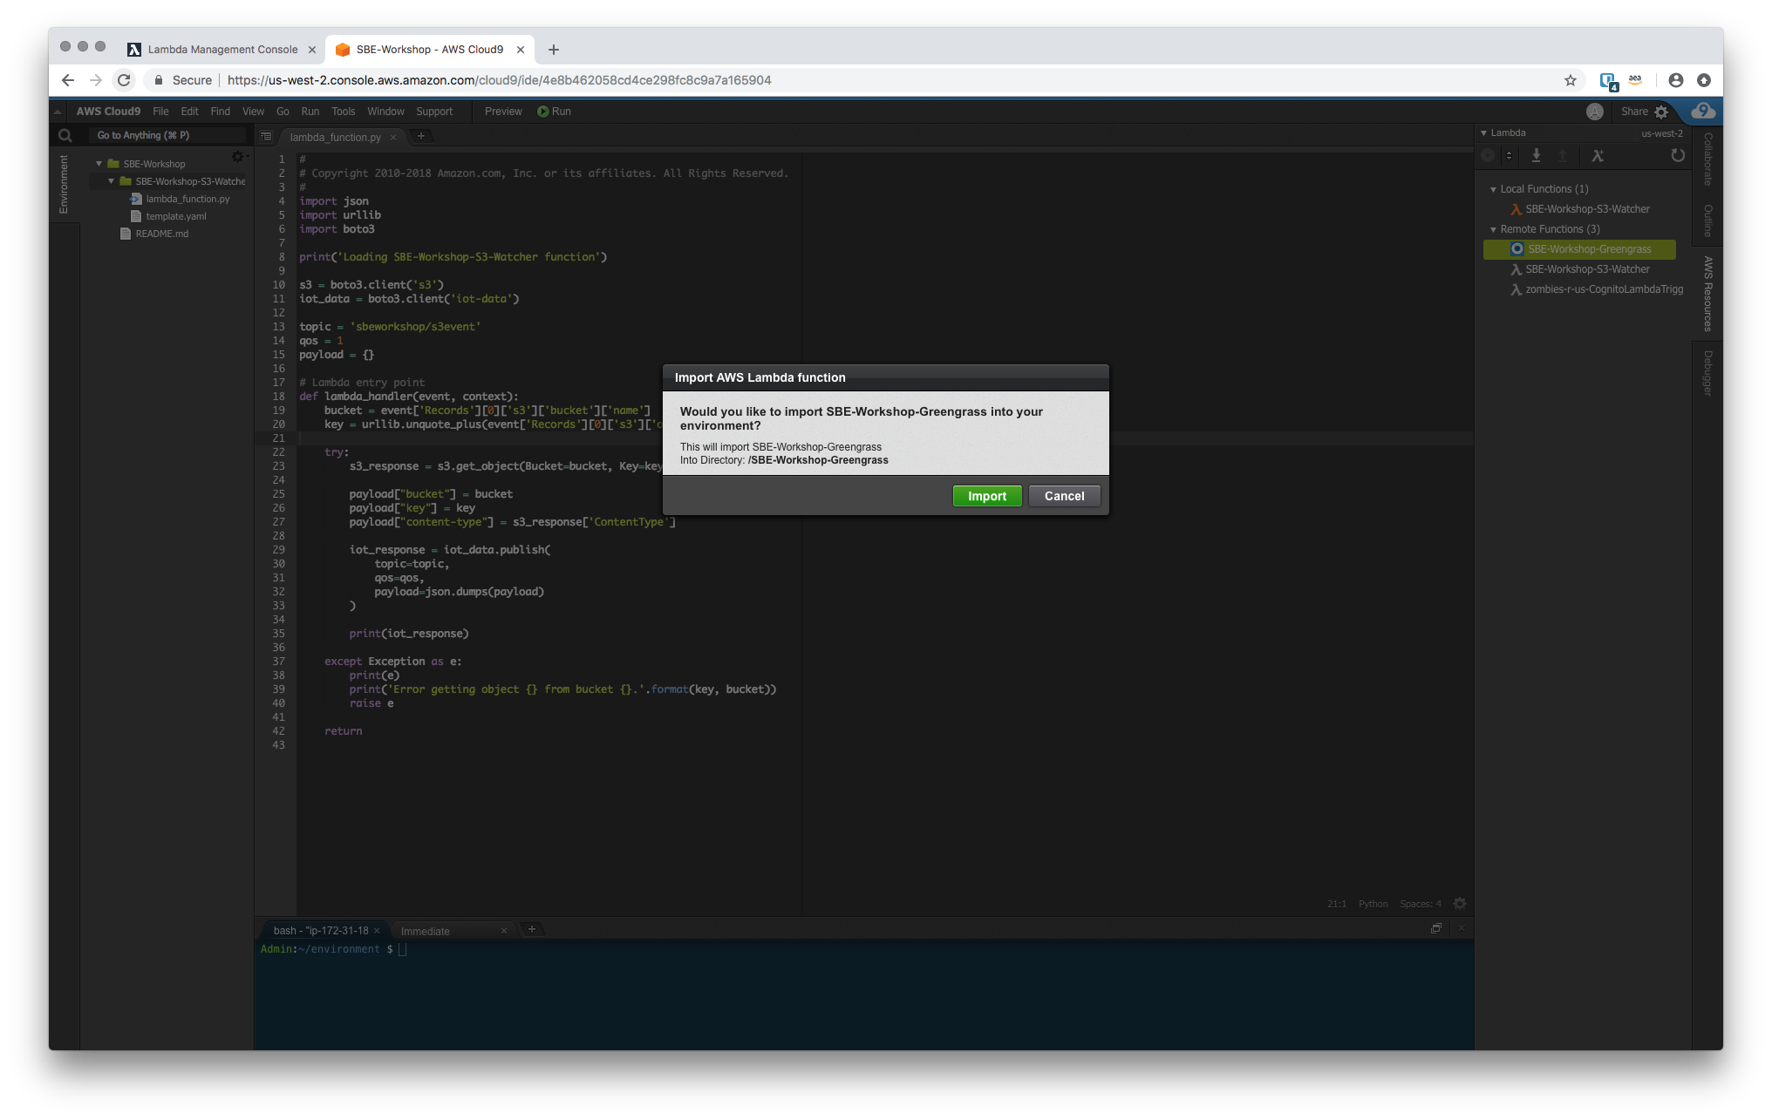
Task: Toggle the Environment side panel
Action: (x=64, y=184)
